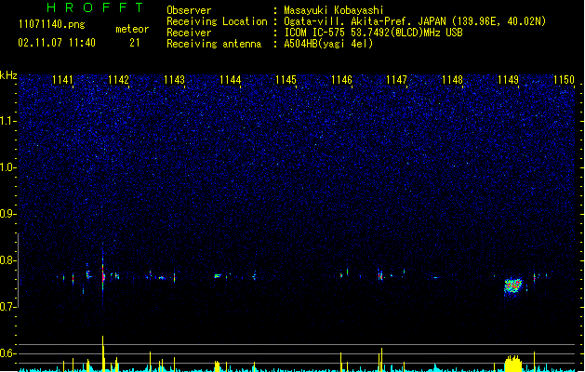Click the 1142 time marker
The width and height of the screenshot is (585, 372).
coord(118,80)
